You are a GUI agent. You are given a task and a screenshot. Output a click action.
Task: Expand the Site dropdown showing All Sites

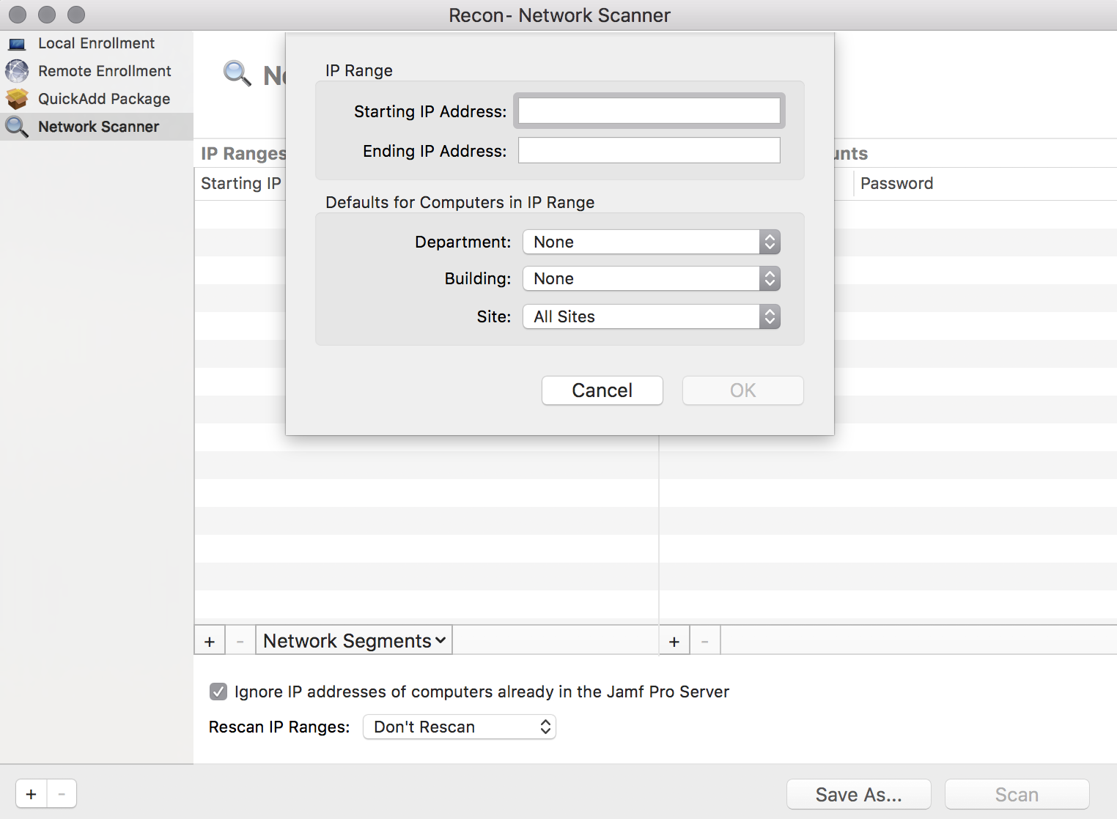click(x=651, y=317)
